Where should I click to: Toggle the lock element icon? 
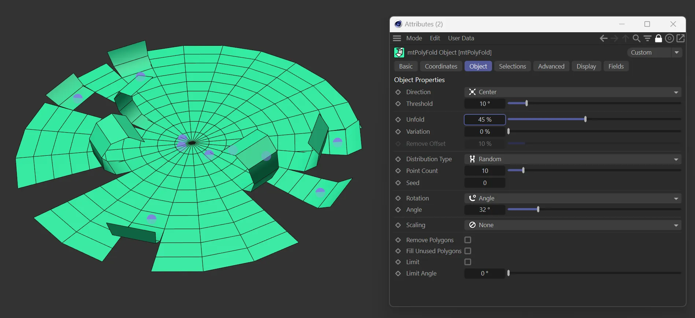658,38
